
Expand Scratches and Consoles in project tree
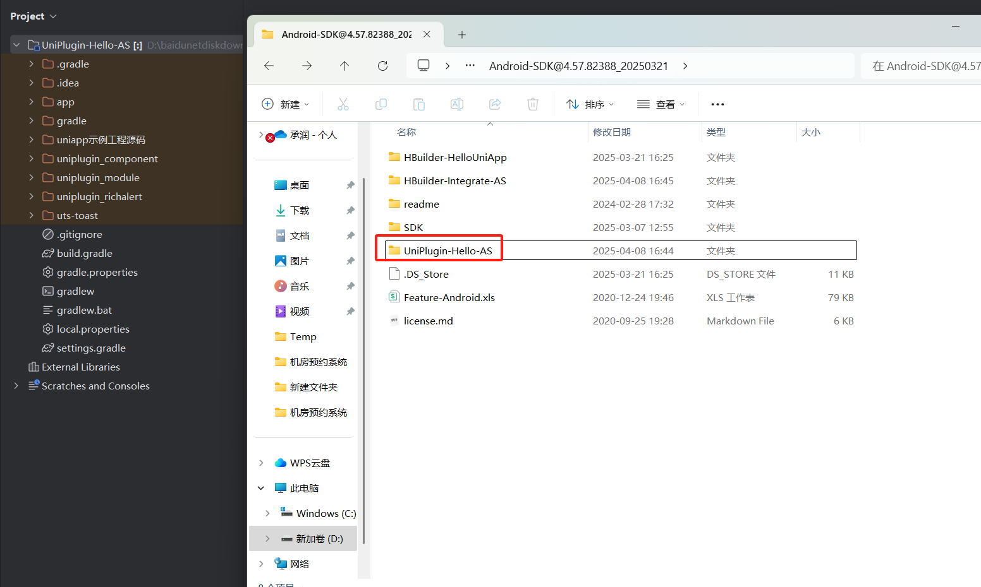click(16, 386)
